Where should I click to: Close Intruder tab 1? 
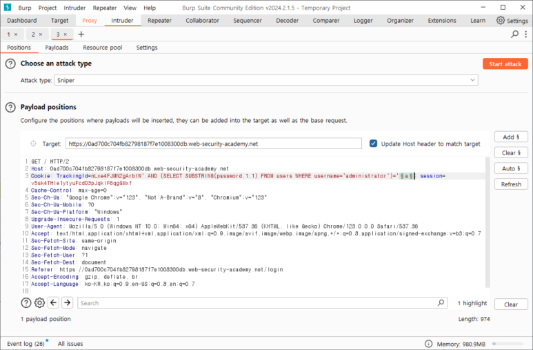click(16, 35)
